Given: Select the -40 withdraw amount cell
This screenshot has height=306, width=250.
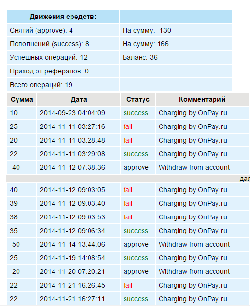Looking at the screenshot, I should tap(22, 167).
